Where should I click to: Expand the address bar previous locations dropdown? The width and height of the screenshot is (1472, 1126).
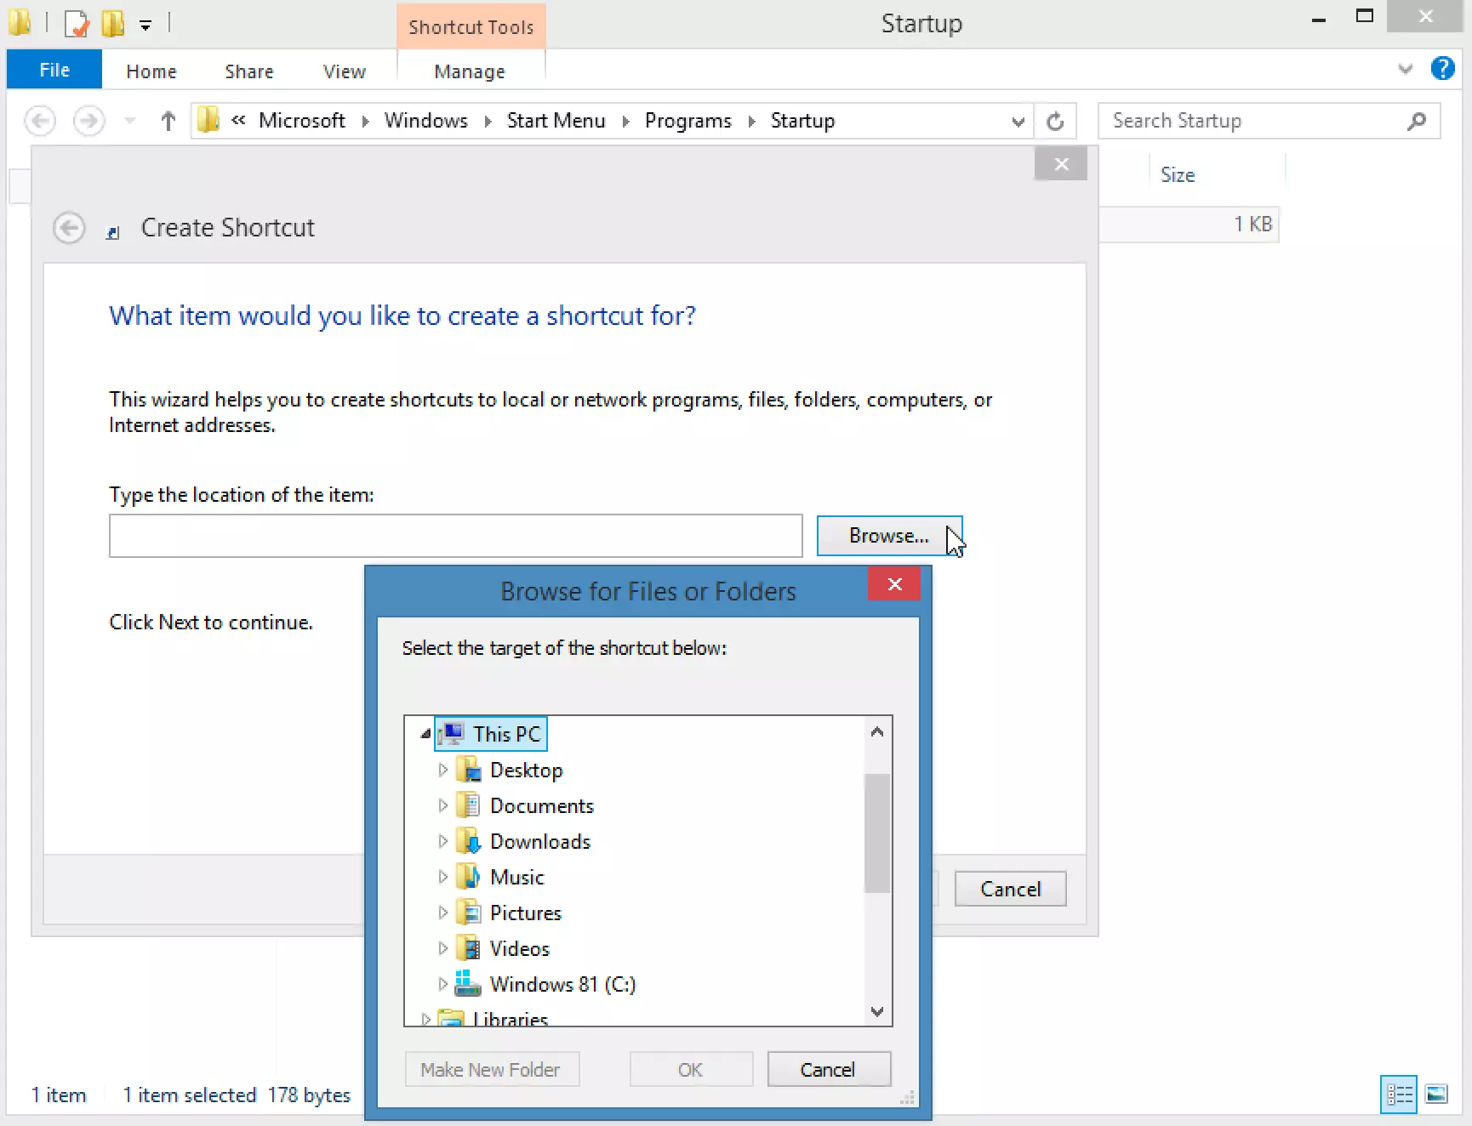[x=1018, y=122]
